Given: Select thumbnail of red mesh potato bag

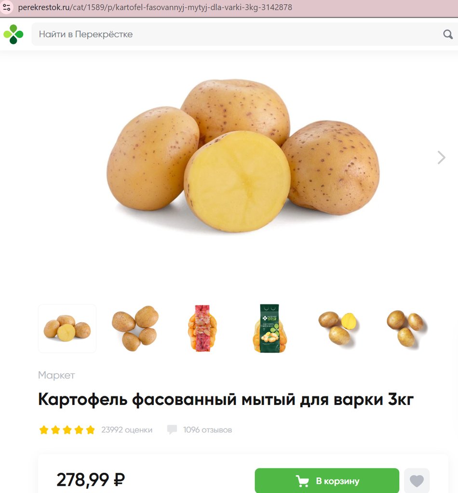Looking at the screenshot, I should 202,328.
